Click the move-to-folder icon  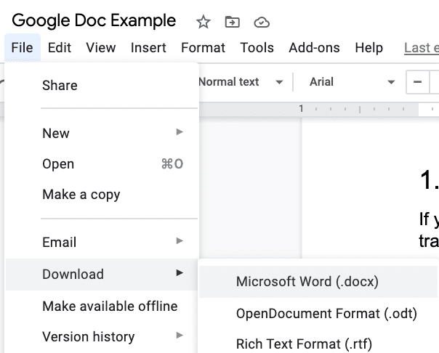[233, 22]
